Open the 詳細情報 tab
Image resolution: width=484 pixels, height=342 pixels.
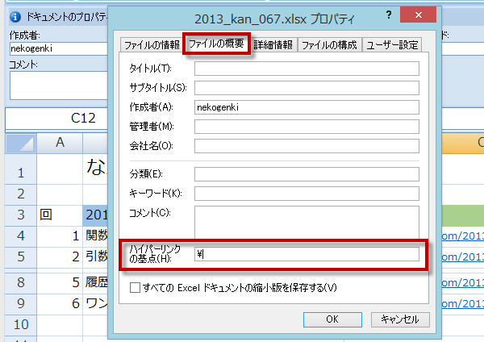click(273, 45)
